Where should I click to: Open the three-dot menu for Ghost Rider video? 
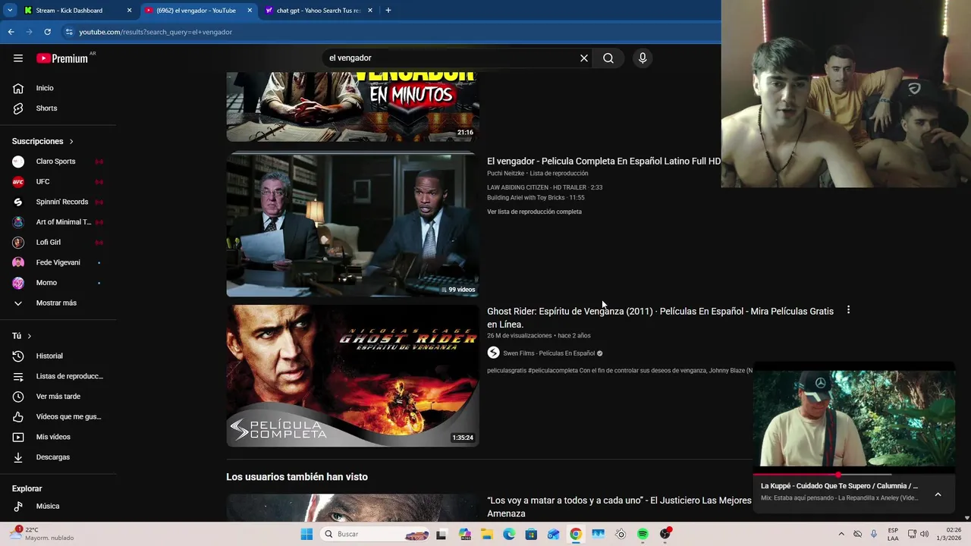[x=848, y=310]
